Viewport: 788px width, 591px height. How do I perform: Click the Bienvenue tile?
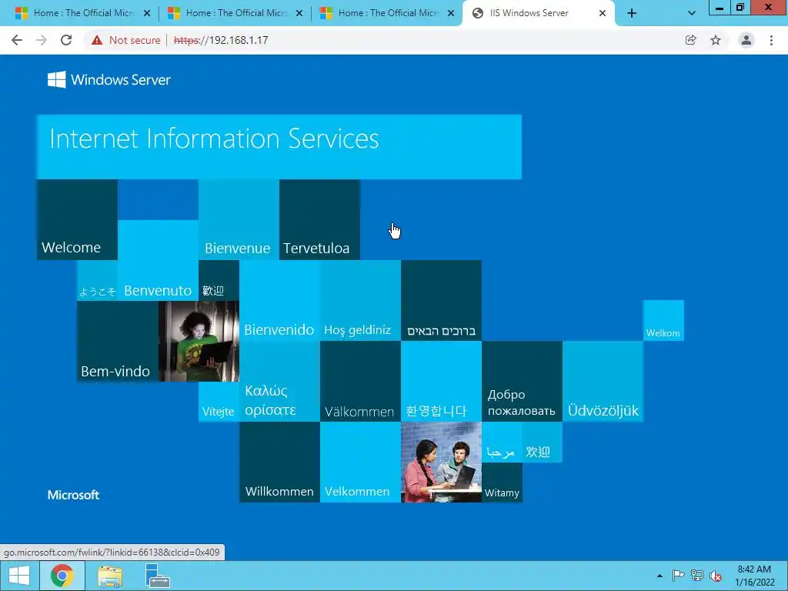coord(239,219)
